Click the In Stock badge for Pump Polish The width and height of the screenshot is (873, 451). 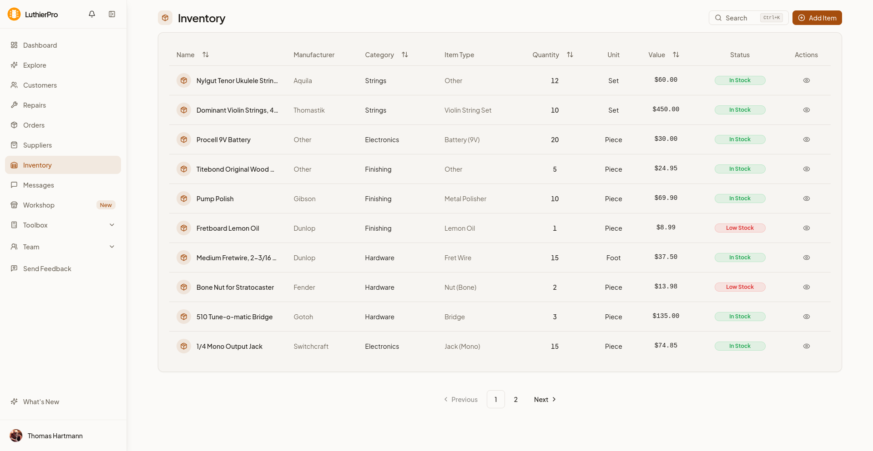click(740, 198)
